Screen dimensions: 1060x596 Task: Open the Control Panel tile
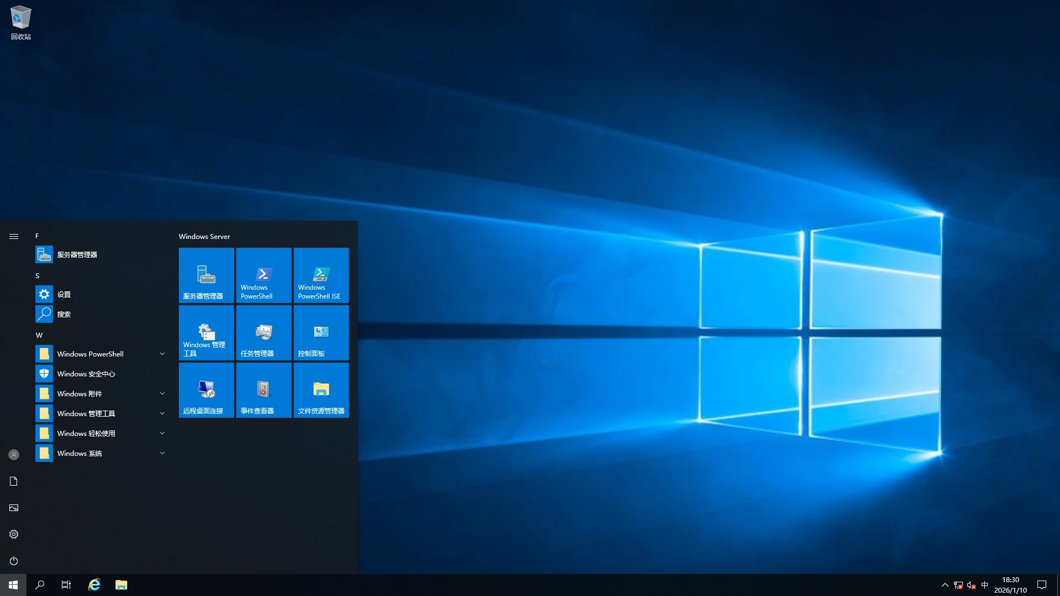[x=321, y=332]
